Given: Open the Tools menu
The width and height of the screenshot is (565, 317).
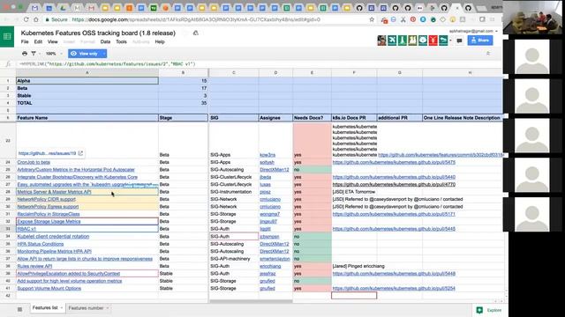Looking at the screenshot, I should 122,41.
